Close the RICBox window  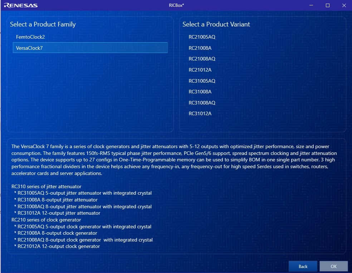[344, 5]
